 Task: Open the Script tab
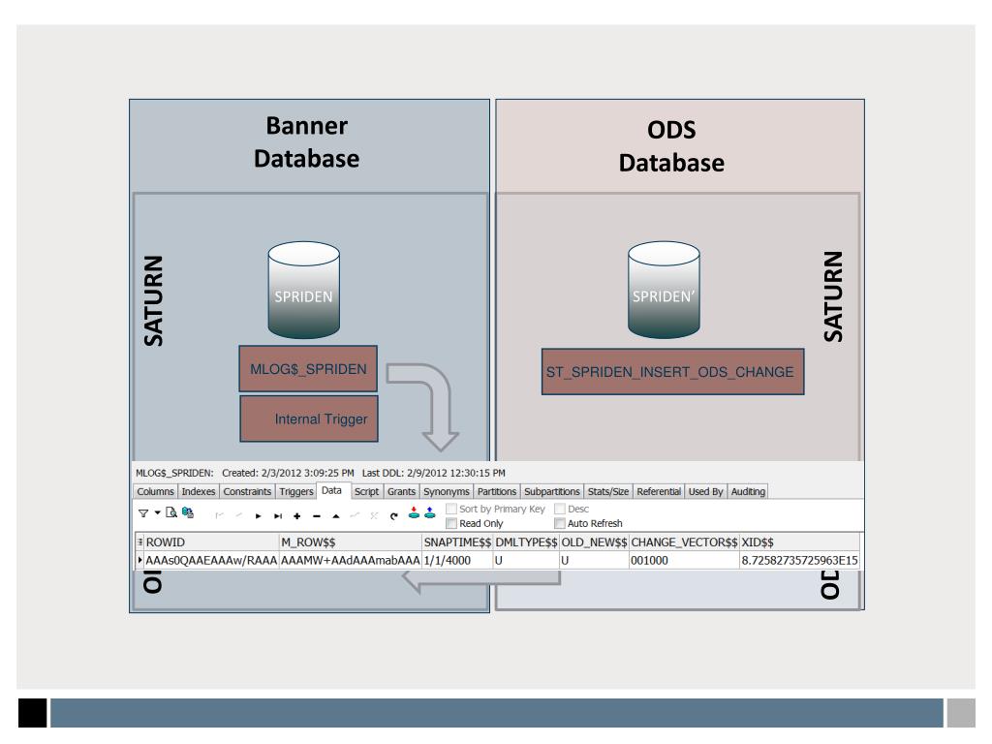366,491
